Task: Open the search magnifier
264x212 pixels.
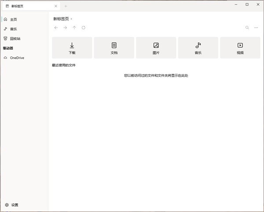Action: (x=247, y=28)
